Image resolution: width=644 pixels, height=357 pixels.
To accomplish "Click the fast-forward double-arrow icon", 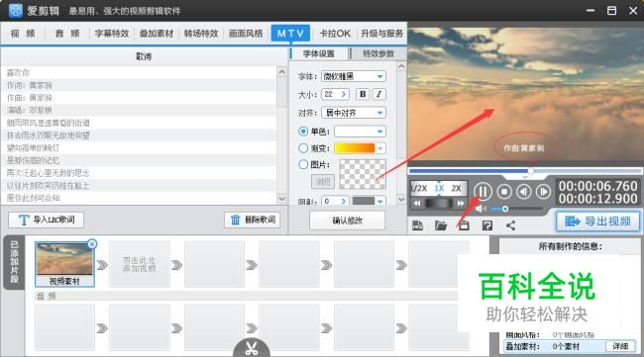I will 461,203.
